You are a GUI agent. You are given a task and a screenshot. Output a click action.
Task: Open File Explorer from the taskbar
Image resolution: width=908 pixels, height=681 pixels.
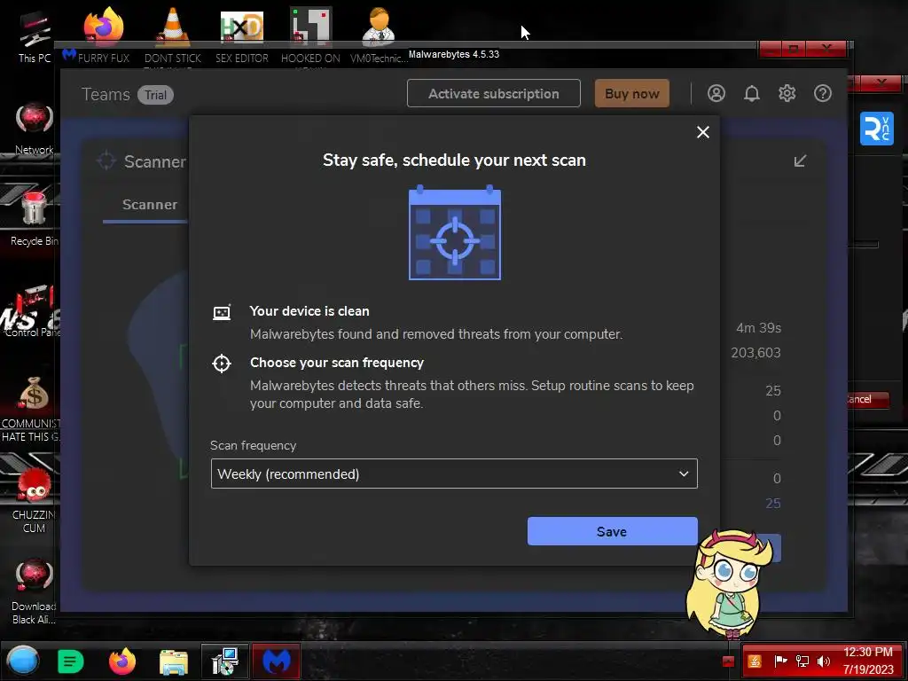coord(174,661)
